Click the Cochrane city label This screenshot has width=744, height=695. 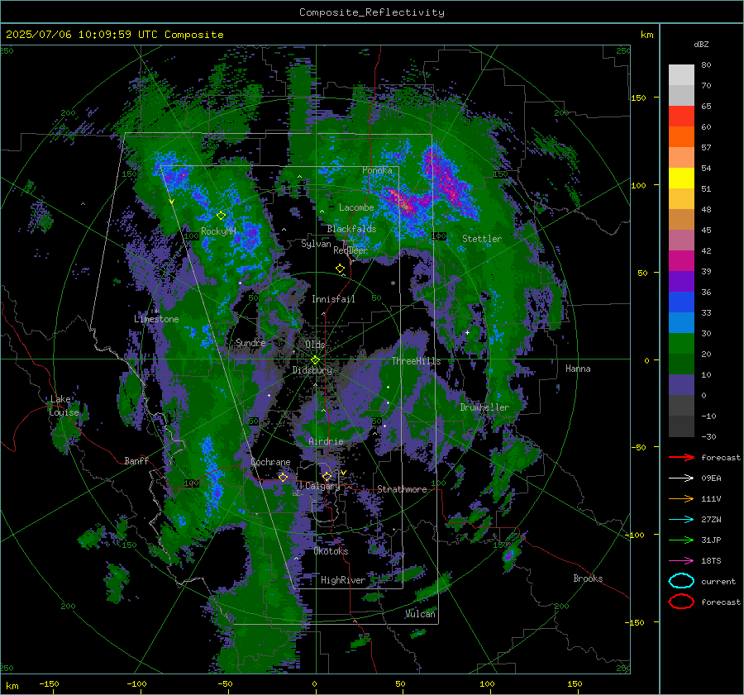point(270,462)
